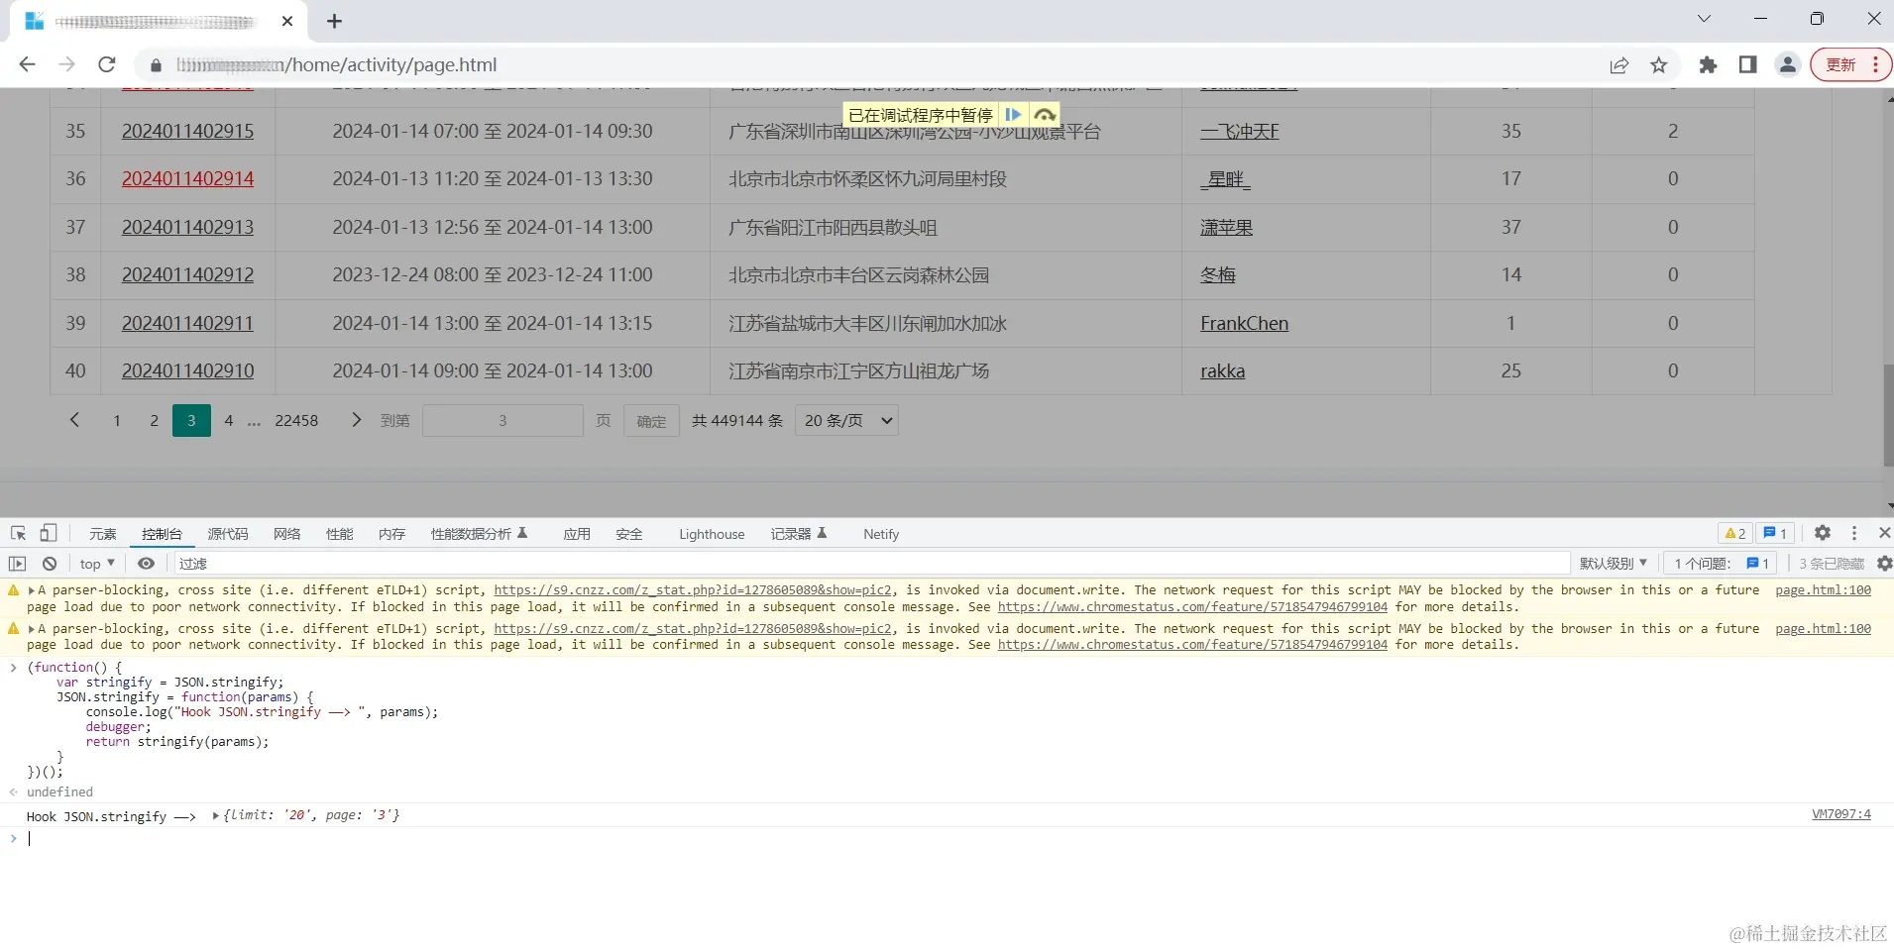Switch to the 元素 tab
The image size is (1894, 950).
click(x=103, y=534)
